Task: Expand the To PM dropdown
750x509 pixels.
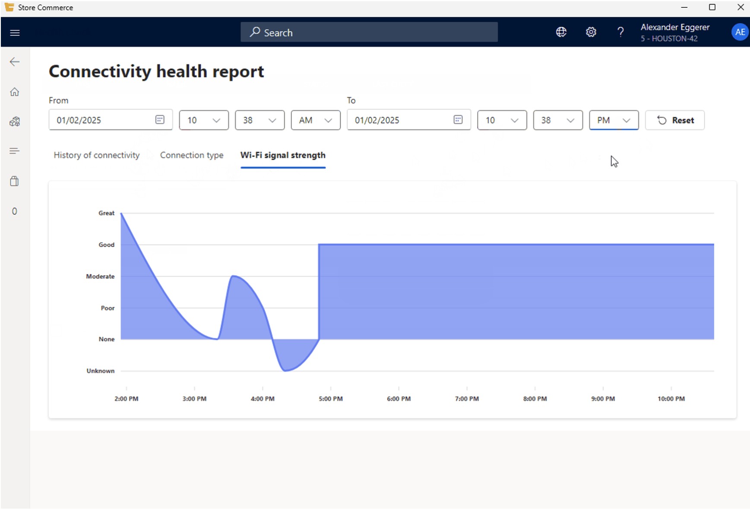Action: pyautogui.click(x=614, y=120)
